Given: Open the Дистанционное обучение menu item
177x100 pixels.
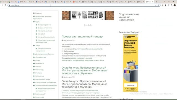Looking at the screenshot, I should point(45,54).
